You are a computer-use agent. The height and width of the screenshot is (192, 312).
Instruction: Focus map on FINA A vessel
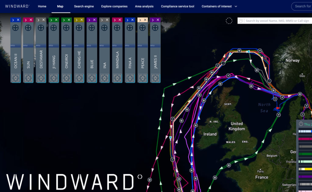130,28
